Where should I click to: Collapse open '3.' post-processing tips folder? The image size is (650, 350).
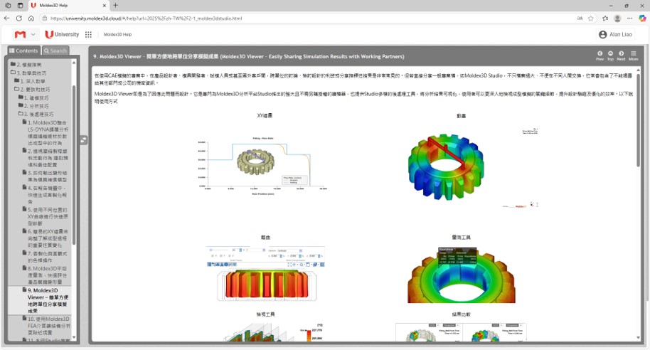(x=21, y=114)
